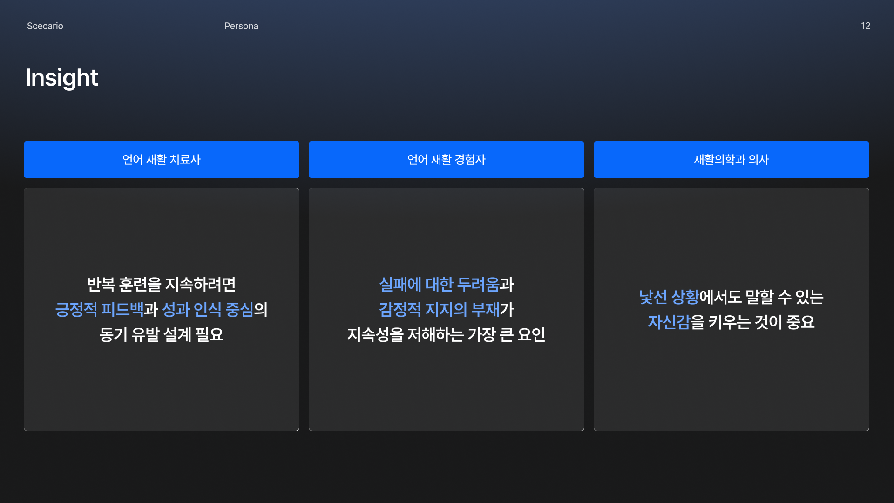Viewport: 894px width, 503px height.
Task: Click the Persona header label
Action: 241,26
